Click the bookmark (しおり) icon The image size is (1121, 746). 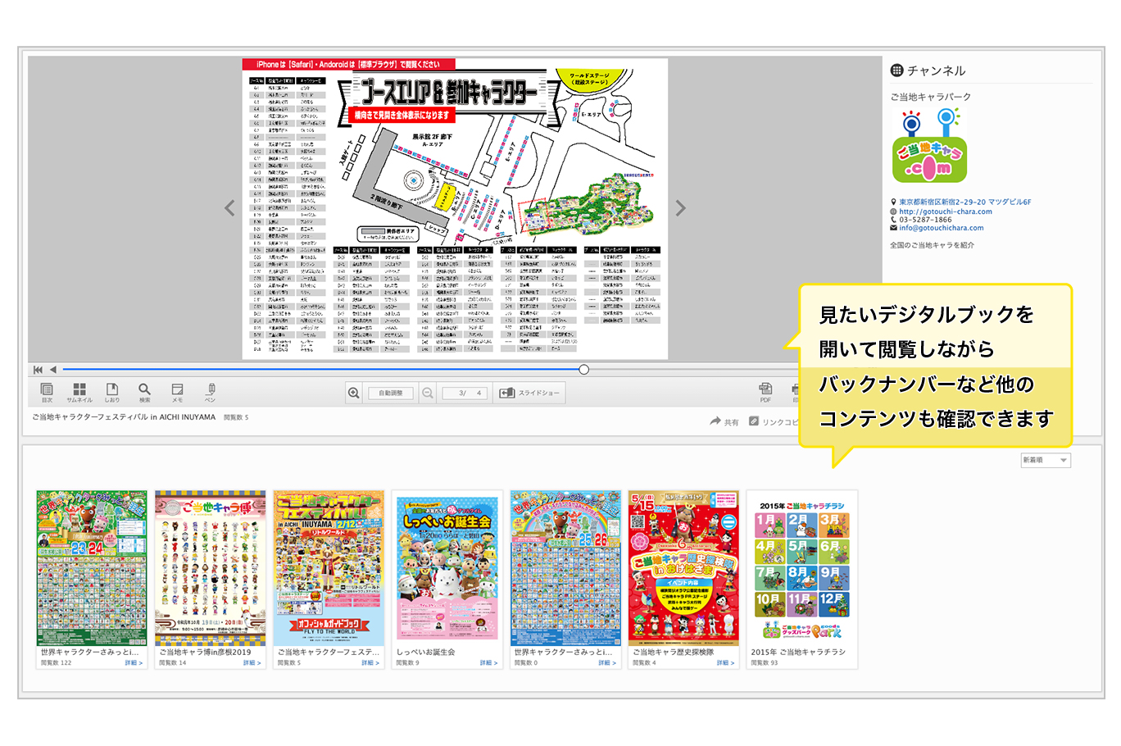pos(112,390)
